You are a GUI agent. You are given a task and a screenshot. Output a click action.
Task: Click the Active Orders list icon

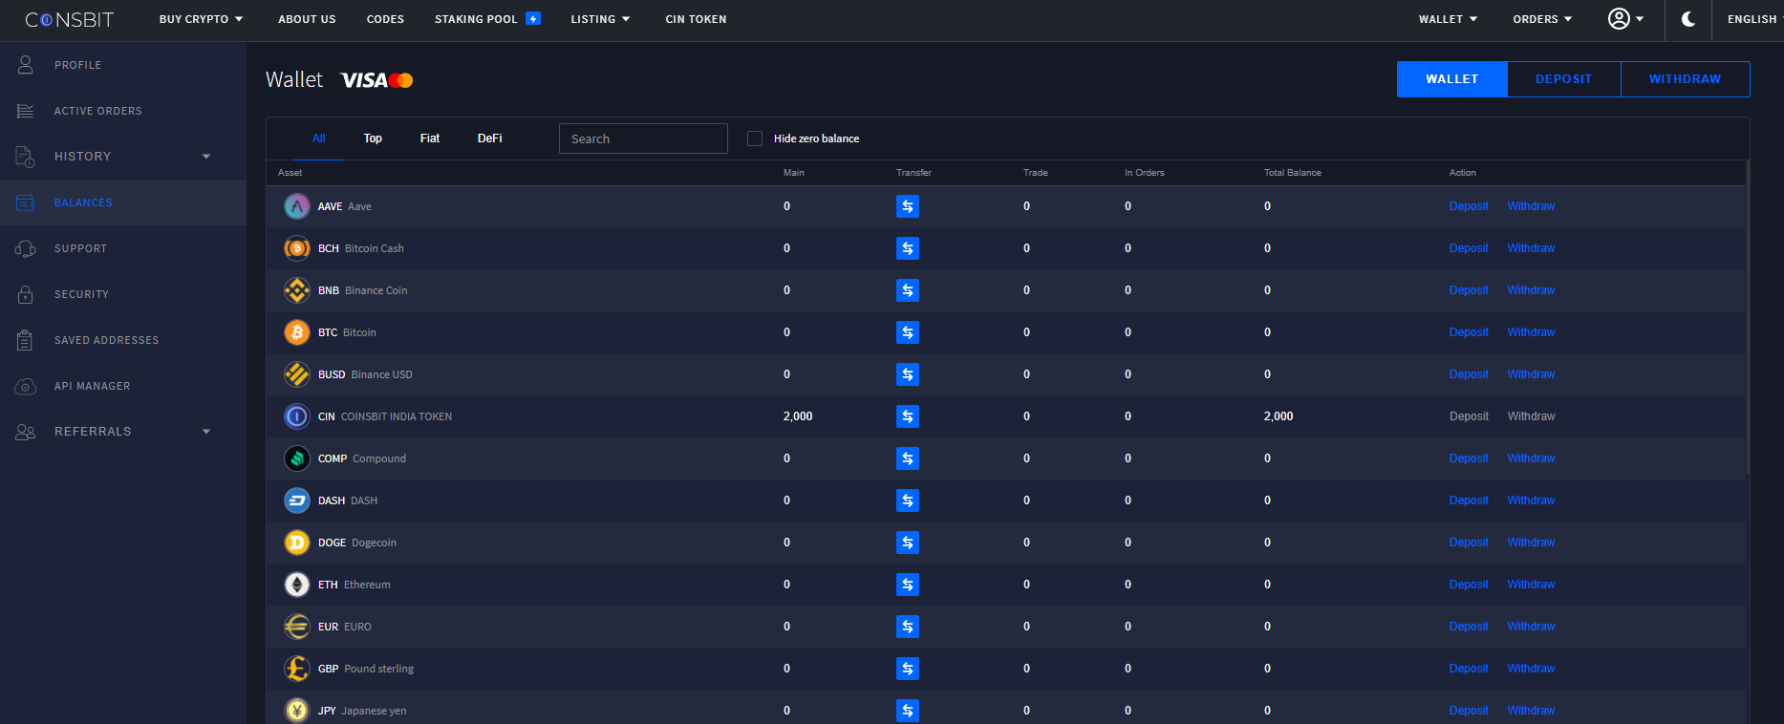26,111
